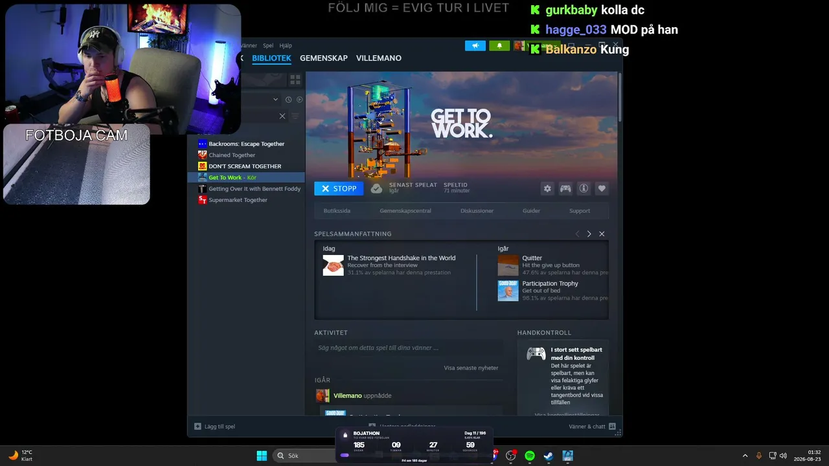The height and width of the screenshot is (466, 829).
Task: Open OBS Studio from the taskbar
Action: (x=511, y=456)
